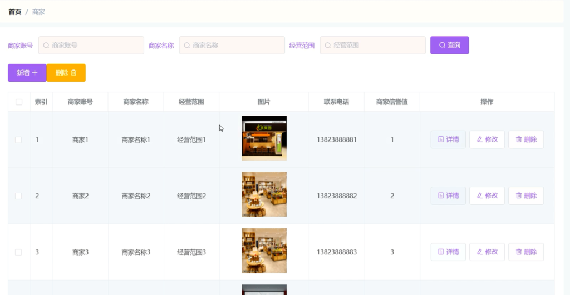The image size is (570, 295).
Task: Check the checkbox for row 商家2
Action: (x=18, y=196)
